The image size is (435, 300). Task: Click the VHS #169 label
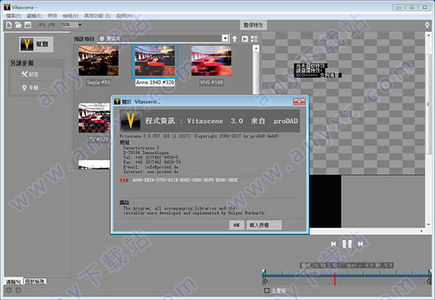[212, 82]
